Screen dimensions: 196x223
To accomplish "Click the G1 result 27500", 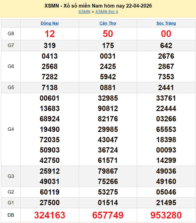I will [x=50, y=203].
